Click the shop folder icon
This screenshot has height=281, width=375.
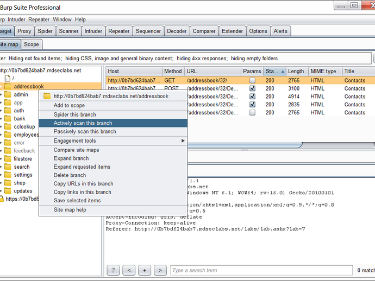click(8, 183)
